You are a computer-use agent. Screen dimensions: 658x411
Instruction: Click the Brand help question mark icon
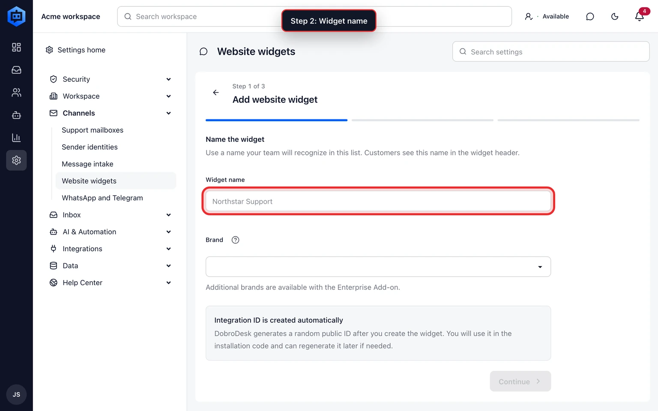click(x=235, y=240)
